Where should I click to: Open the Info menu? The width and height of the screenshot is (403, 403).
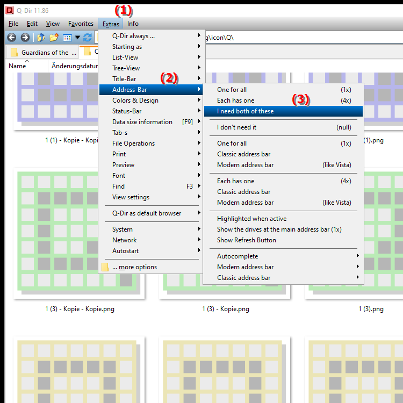pyautogui.click(x=133, y=24)
